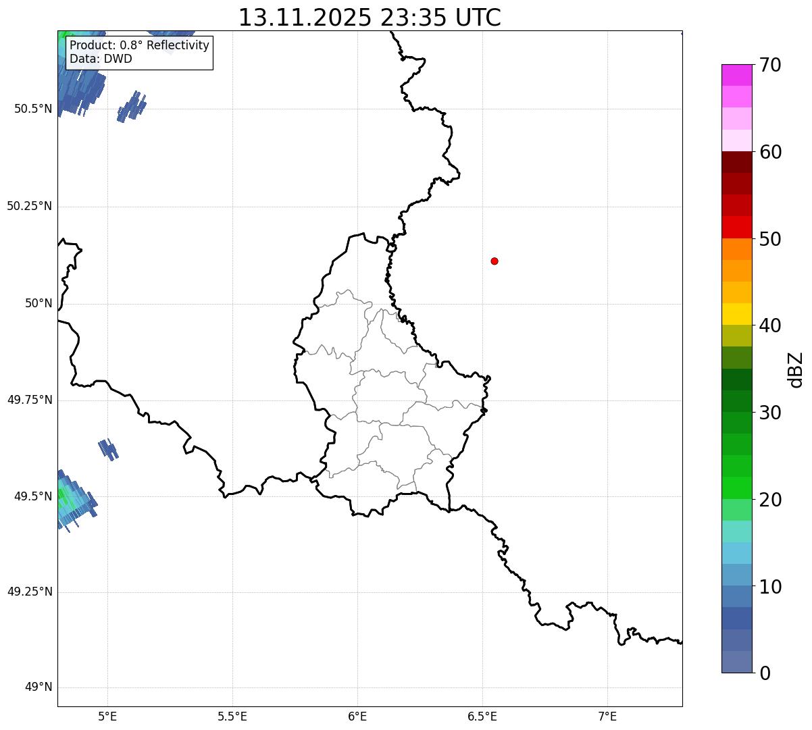This screenshot has width=812, height=730.
Task: Click the red station marker dot
Action: point(494,261)
